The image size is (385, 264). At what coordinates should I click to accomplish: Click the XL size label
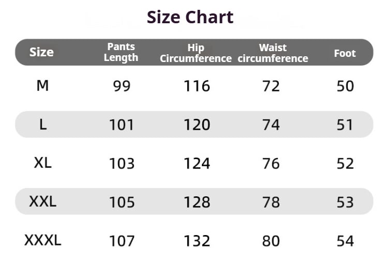click(43, 163)
